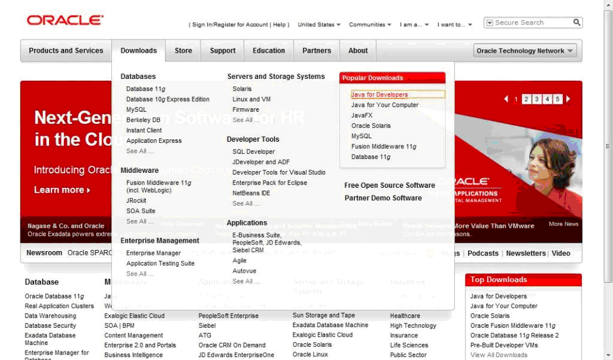Open the Store menu
The width and height of the screenshot is (613, 360).
pyautogui.click(x=183, y=51)
